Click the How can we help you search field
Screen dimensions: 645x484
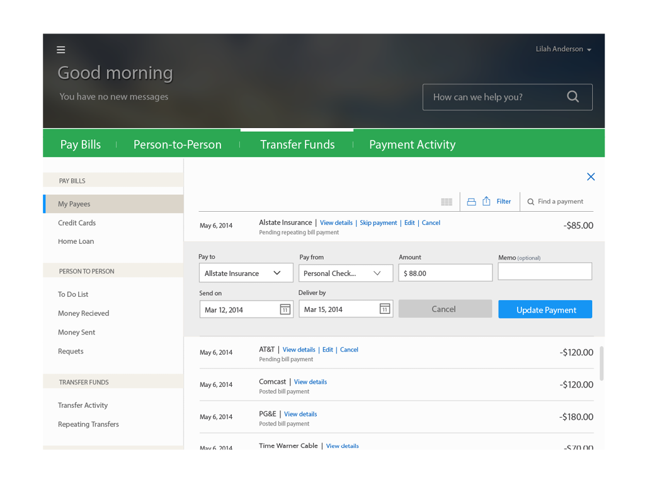coord(508,97)
